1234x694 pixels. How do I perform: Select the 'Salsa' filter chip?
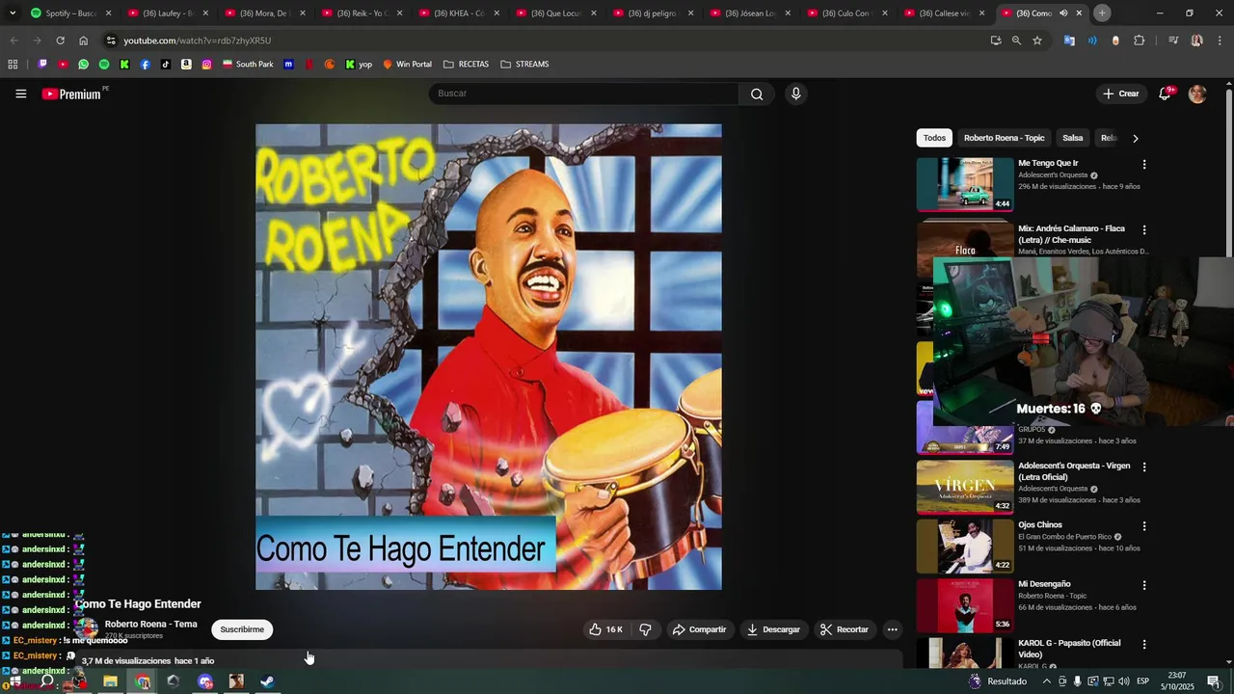click(1073, 138)
